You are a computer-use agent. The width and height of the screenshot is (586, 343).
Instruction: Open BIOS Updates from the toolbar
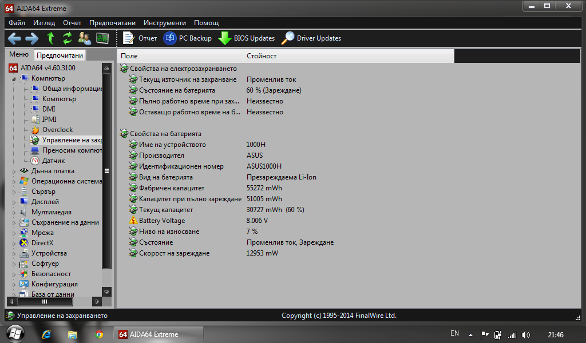pyautogui.click(x=246, y=38)
